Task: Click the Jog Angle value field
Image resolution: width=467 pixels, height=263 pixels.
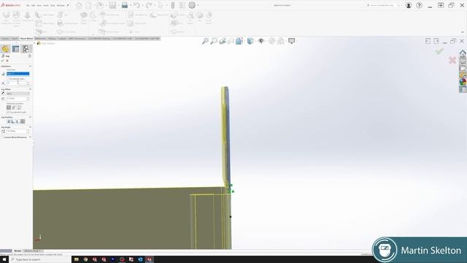Action: pos(17,131)
